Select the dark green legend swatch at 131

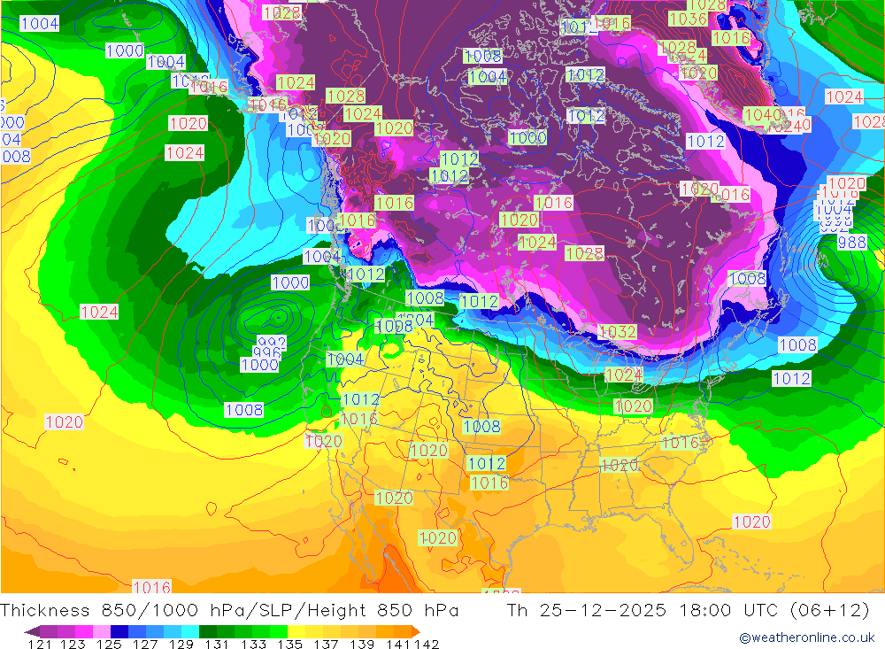(x=206, y=631)
